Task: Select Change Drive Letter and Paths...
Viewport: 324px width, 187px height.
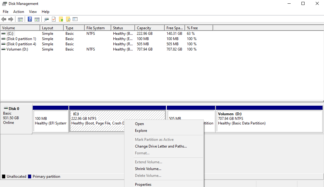Action: 164,146
